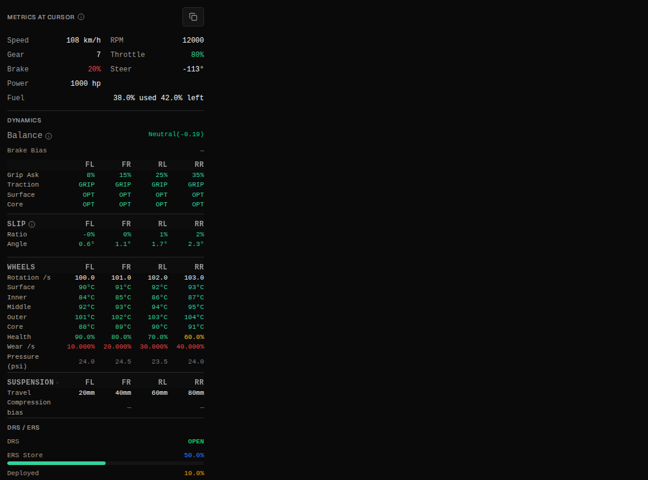Open the Metrics at Cursor info icon
Screen dimensions: 648x480
click(81, 17)
